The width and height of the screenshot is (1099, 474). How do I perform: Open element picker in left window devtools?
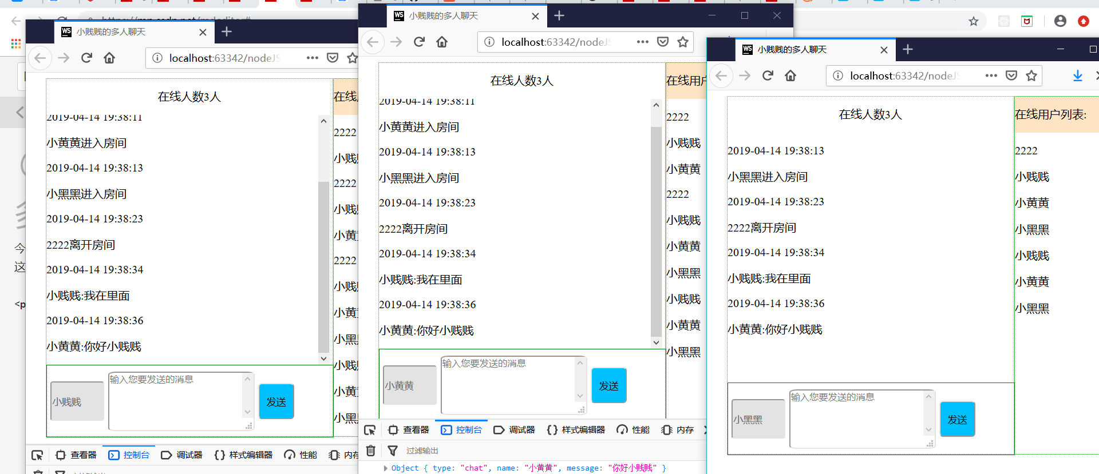click(x=37, y=455)
